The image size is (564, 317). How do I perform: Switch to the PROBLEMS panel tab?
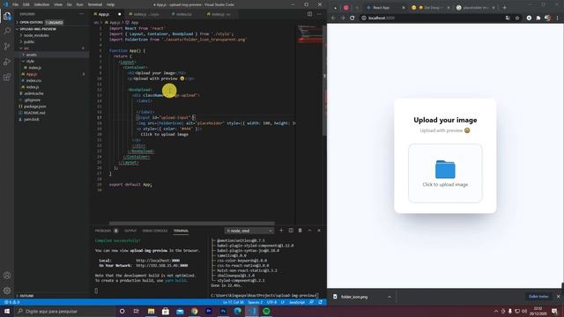(103, 231)
